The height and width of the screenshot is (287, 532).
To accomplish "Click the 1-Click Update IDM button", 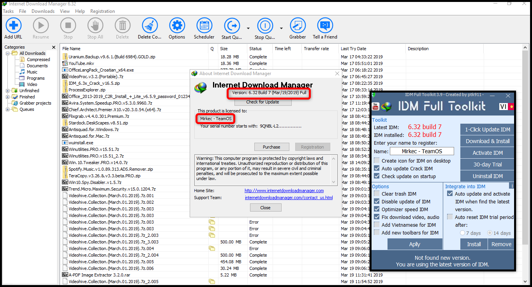I will click(x=488, y=129).
